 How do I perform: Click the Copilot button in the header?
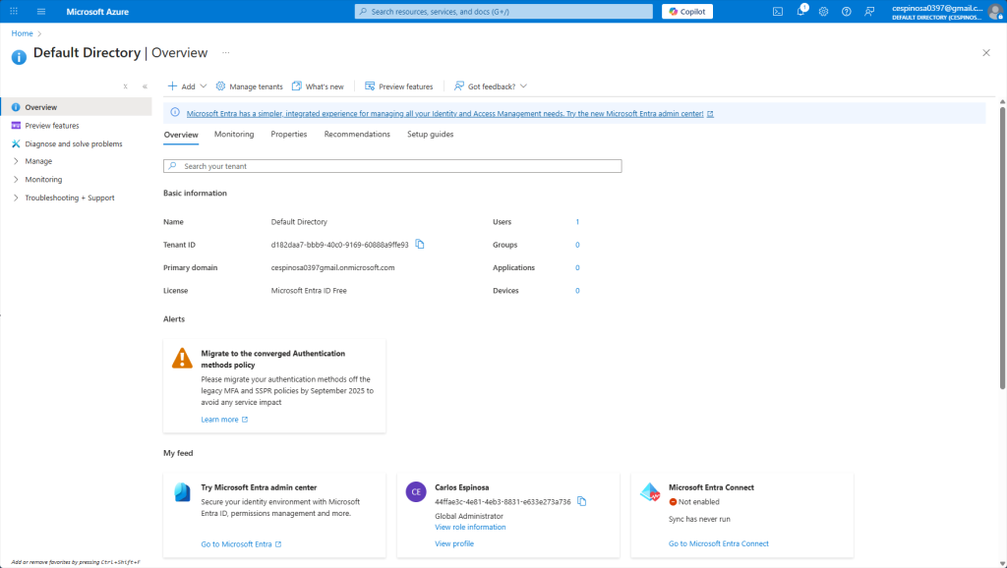[687, 11]
